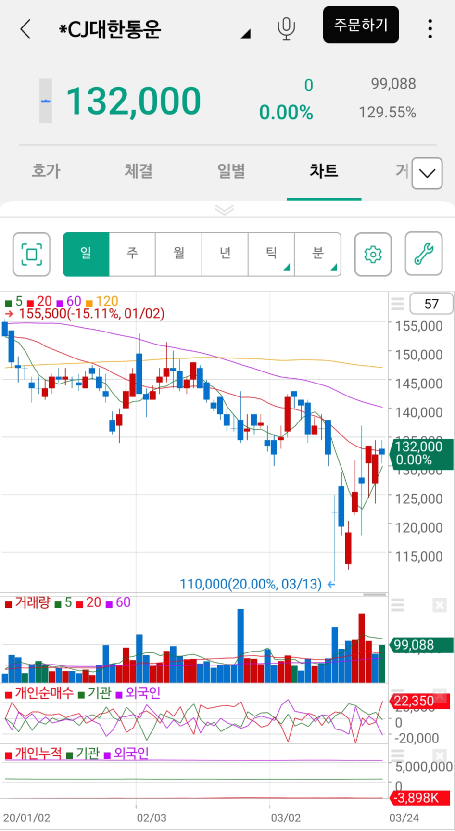Edit the candle count field 57
This screenshot has width=455, height=831.
point(431,304)
